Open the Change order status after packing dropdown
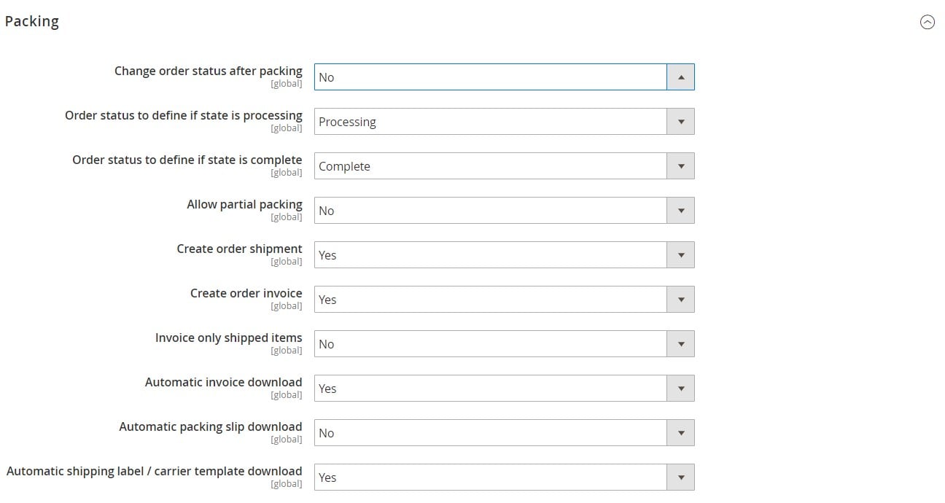 [504, 77]
